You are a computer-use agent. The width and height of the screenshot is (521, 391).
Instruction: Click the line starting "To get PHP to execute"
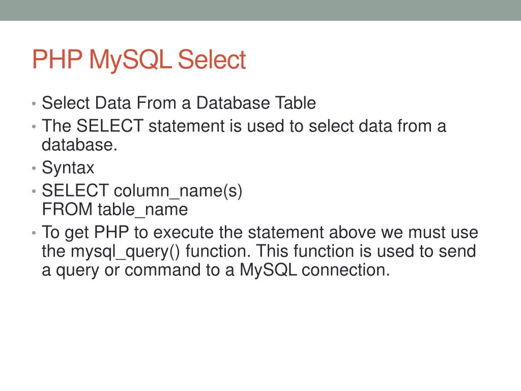click(x=259, y=233)
